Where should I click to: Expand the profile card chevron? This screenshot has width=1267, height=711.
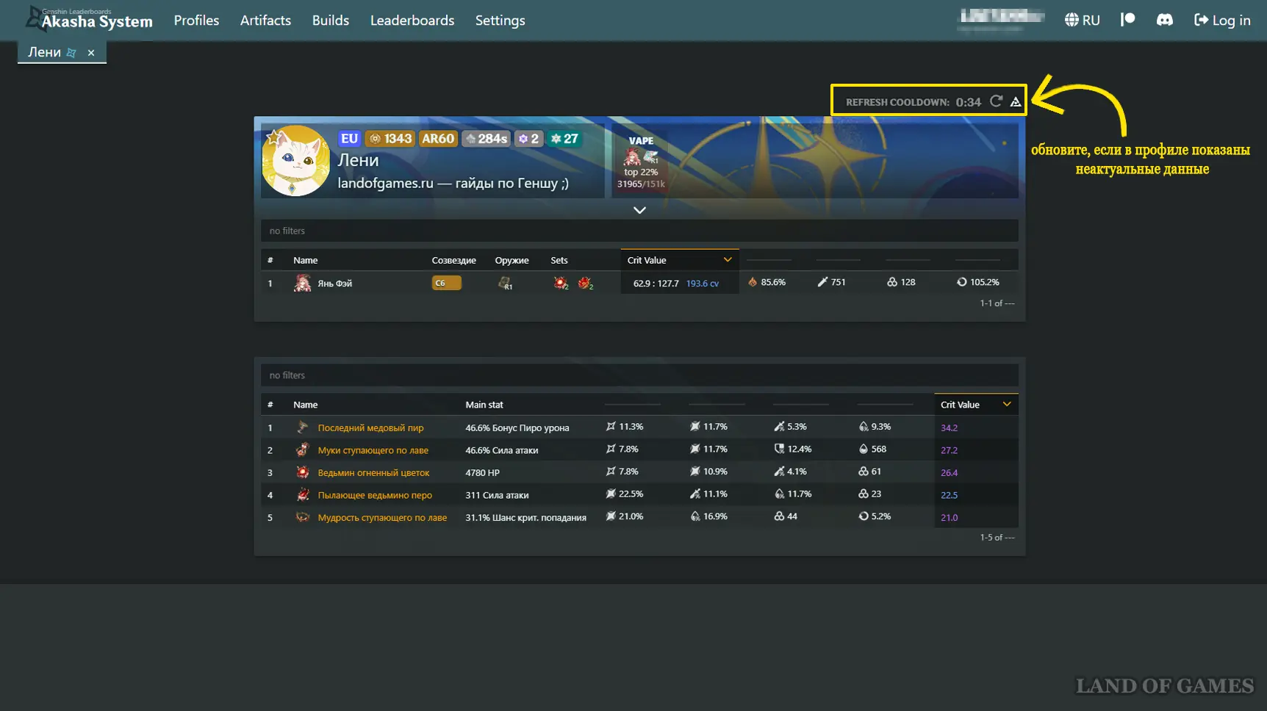click(x=639, y=210)
